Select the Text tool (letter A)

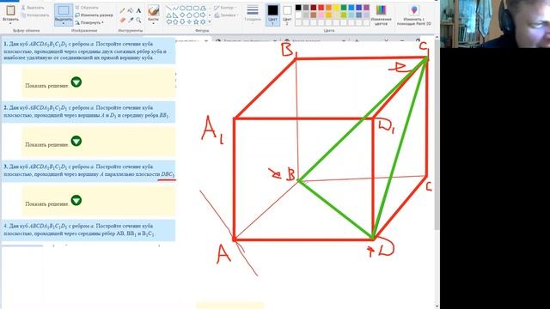[x=138, y=11]
